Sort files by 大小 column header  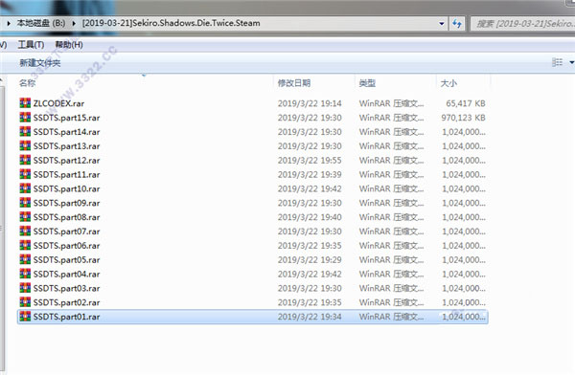pos(448,83)
